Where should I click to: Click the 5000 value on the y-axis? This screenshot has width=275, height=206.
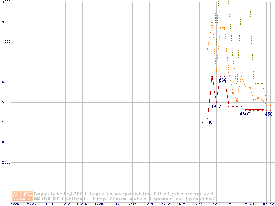[x=6, y=102]
